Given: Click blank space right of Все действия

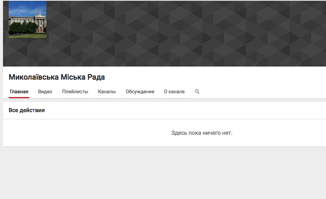Looking at the screenshot, I should click(x=188, y=110).
